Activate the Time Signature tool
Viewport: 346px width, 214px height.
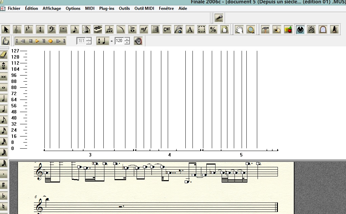point(40,29)
